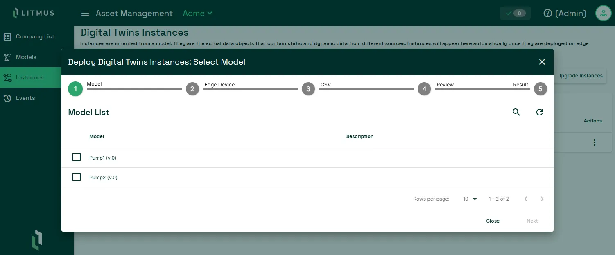The image size is (615, 255).
Task: Click the help question mark icon
Action: 548,13
